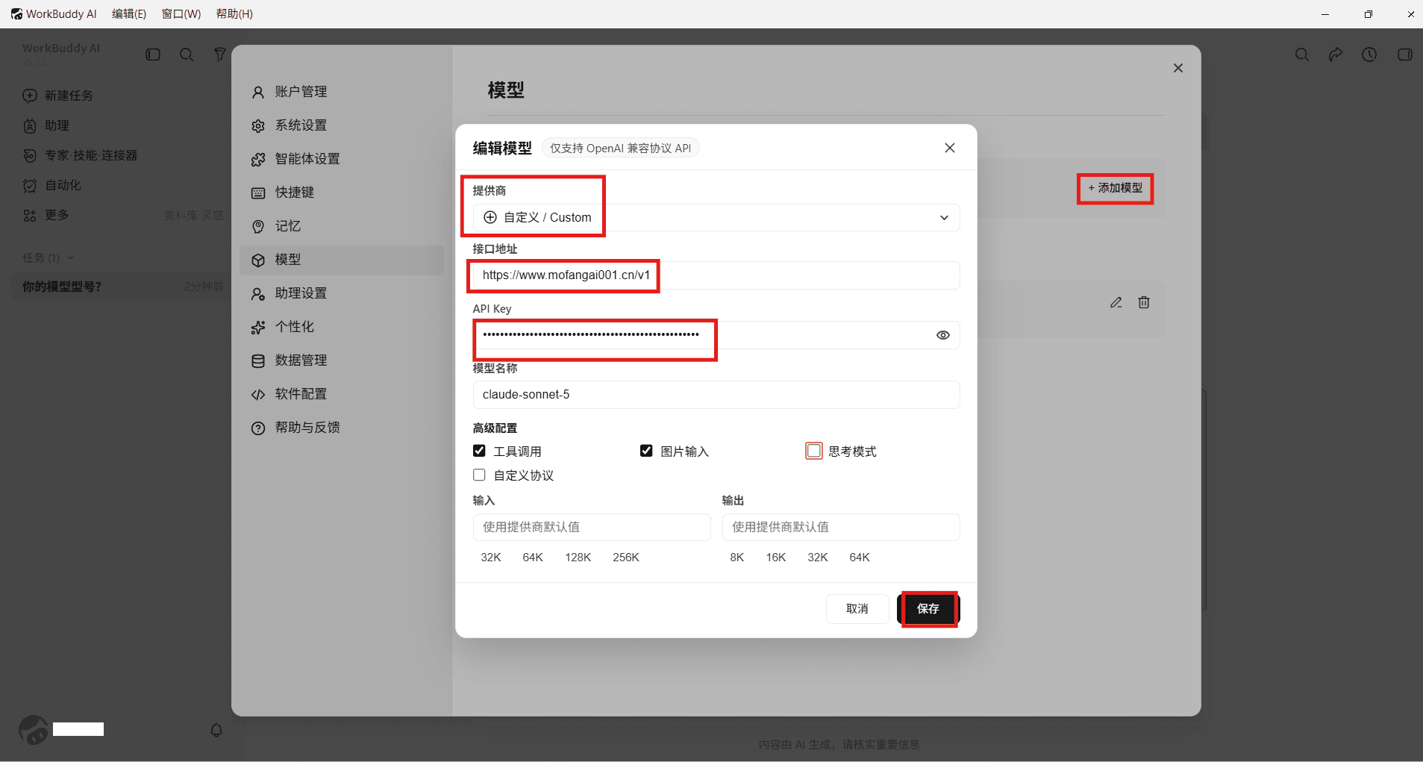
Task: Click the trash delete model icon
Action: 1144,302
